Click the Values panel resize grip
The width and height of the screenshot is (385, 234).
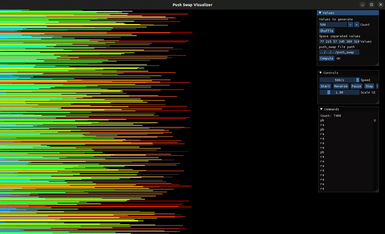click(377, 64)
